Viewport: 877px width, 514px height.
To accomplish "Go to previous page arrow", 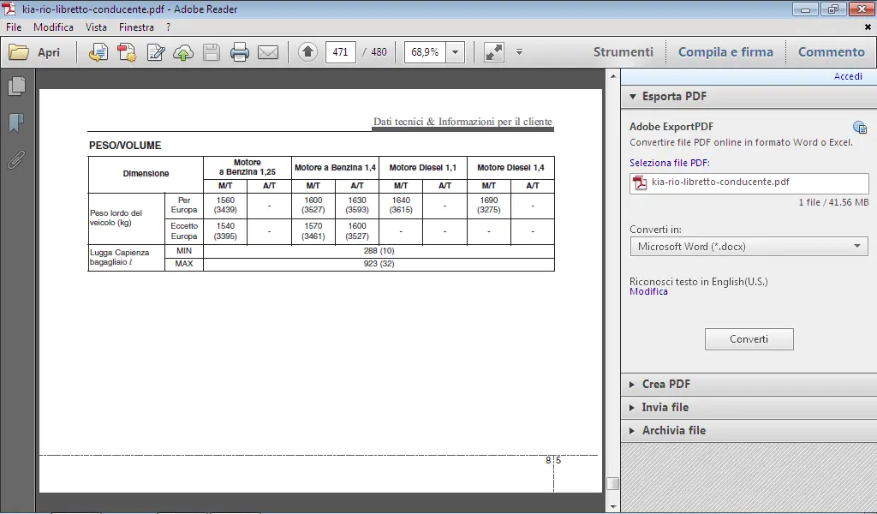I will tap(307, 52).
